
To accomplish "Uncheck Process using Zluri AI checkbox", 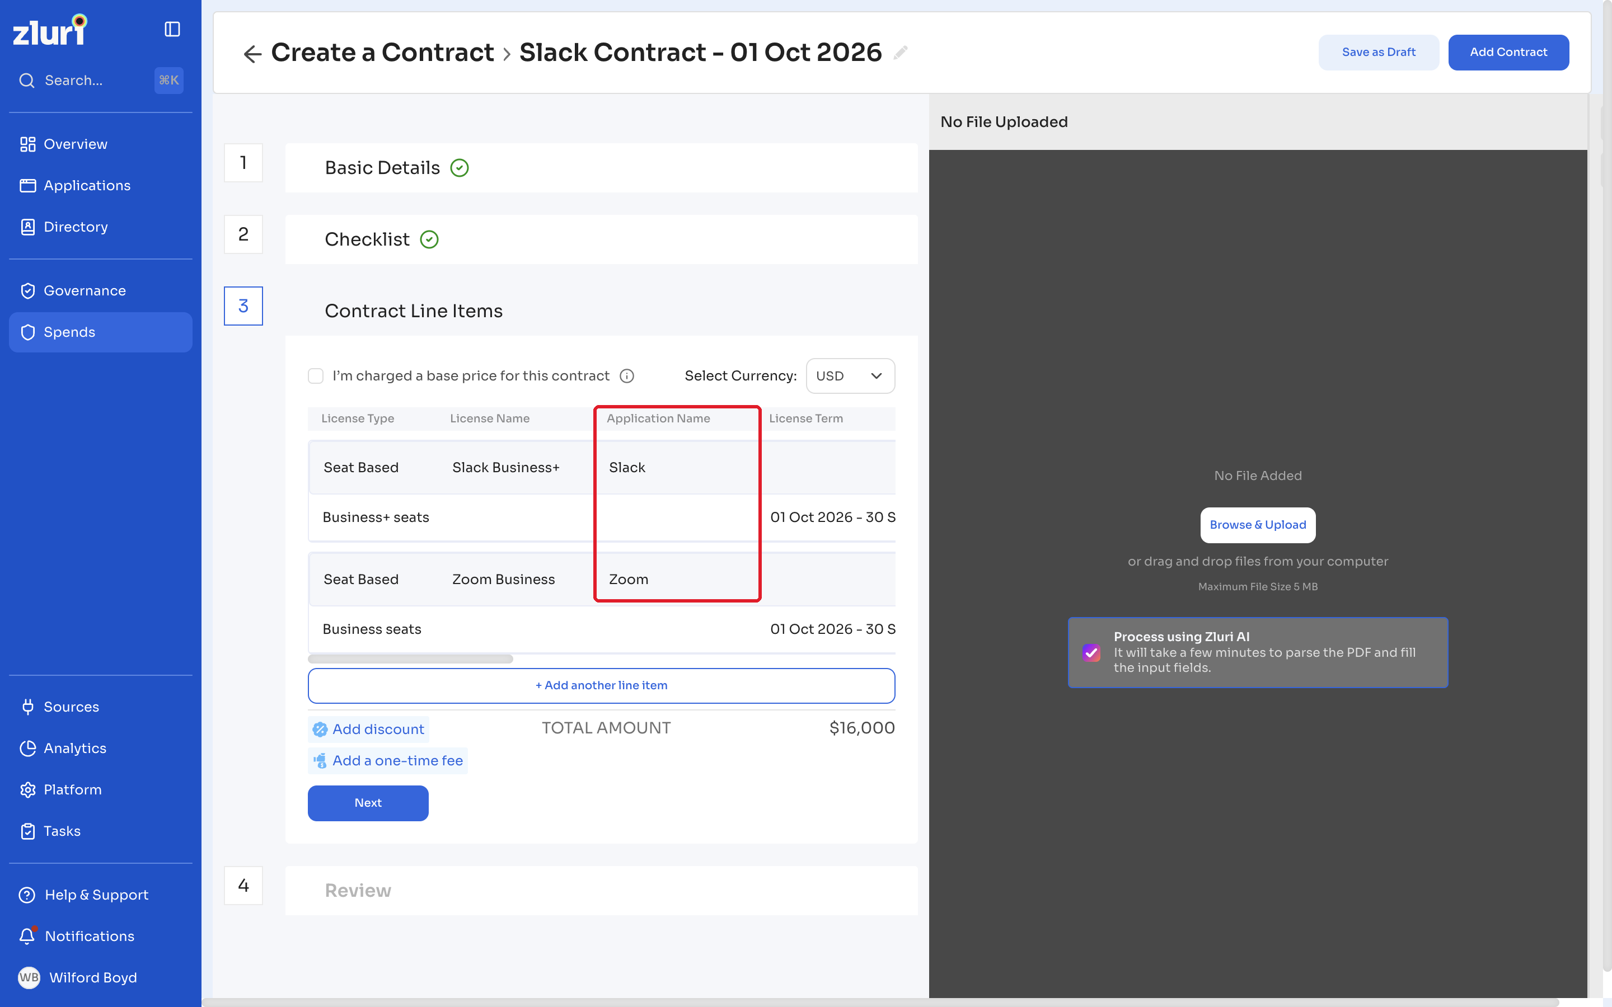I will pos(1091,653).
